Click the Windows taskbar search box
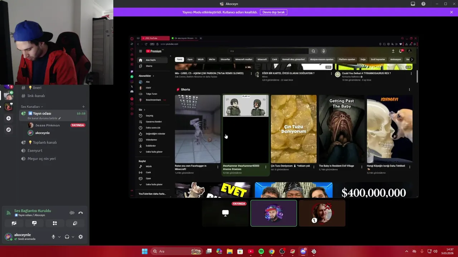 click(177, 251)
